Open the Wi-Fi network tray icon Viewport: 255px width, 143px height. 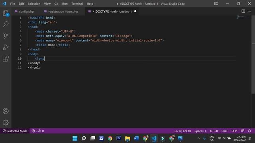[x=220, y=138]
